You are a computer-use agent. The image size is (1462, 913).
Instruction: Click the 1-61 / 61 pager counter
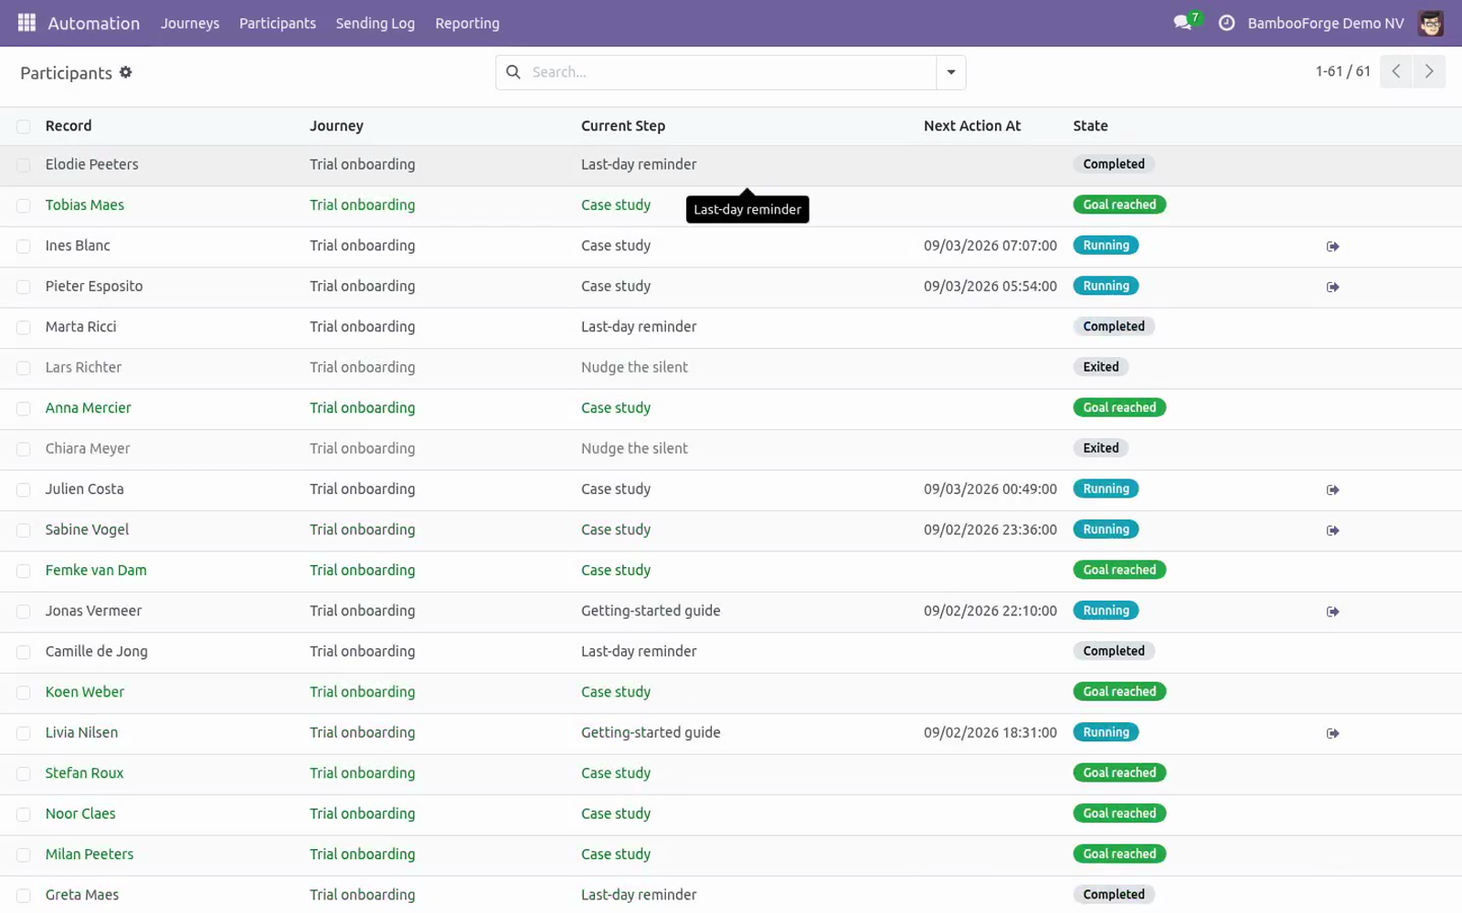(x=1342, y=71)
